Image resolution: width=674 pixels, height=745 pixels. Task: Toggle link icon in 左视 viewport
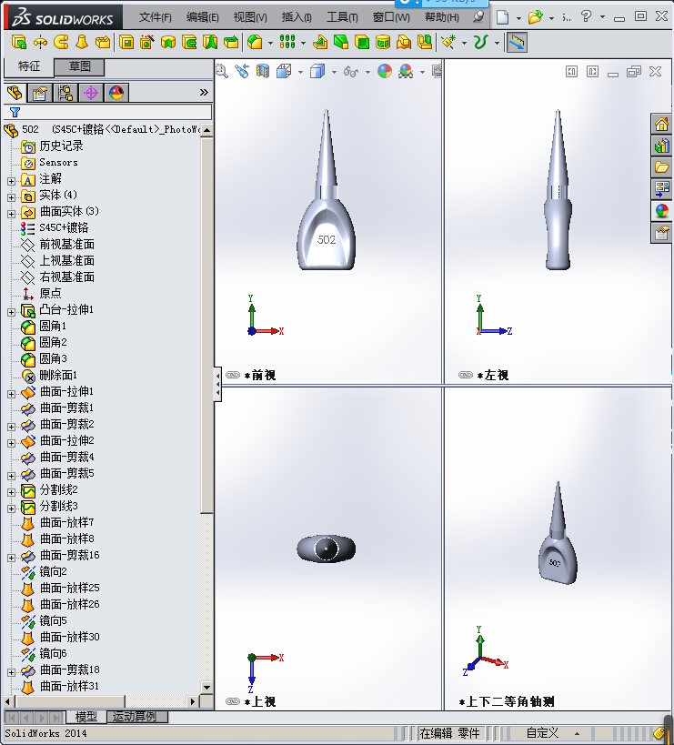tap(466, 375)
